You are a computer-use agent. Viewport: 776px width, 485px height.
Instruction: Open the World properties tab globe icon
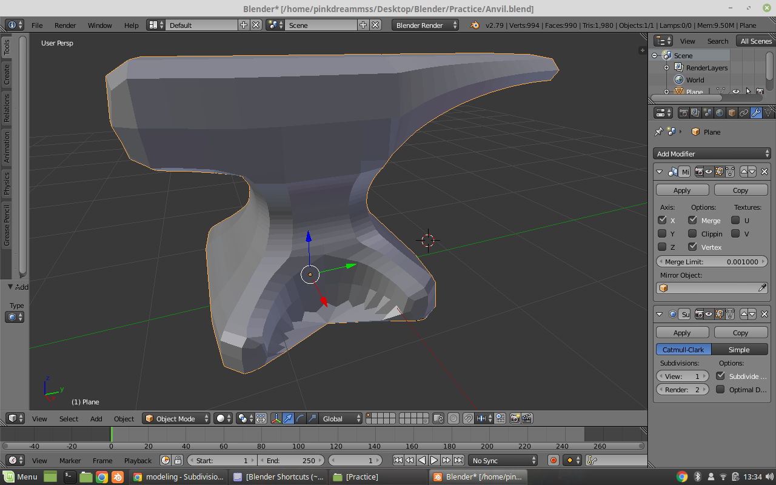click(x=720, y=113)
